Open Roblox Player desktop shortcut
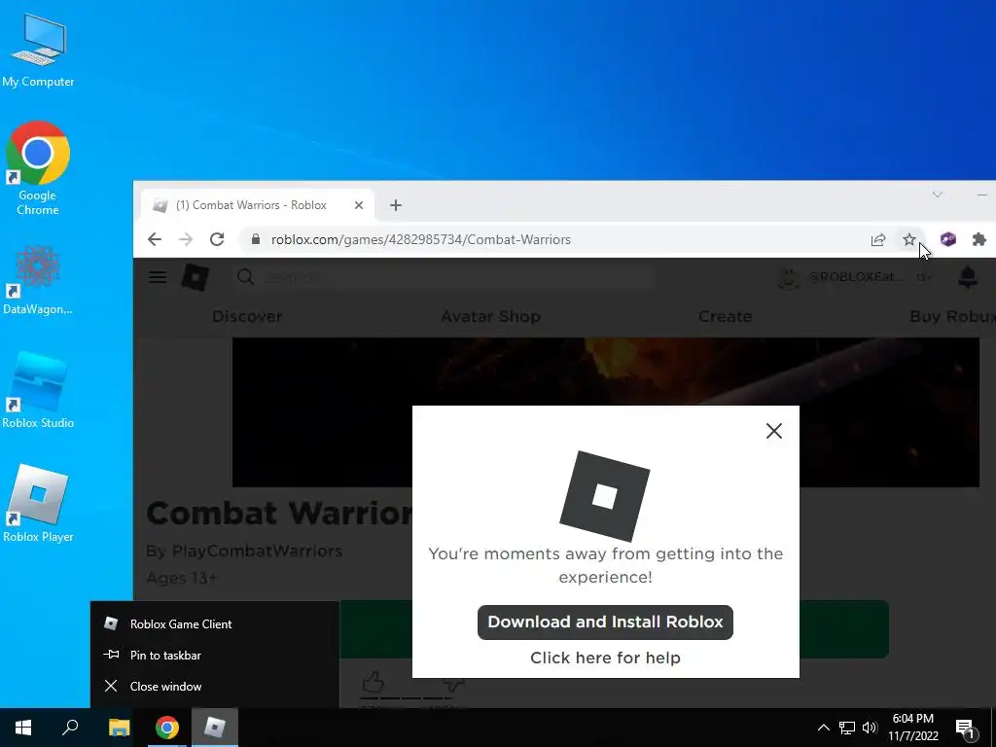Screen dimensions: 996x747 (38, 505)
